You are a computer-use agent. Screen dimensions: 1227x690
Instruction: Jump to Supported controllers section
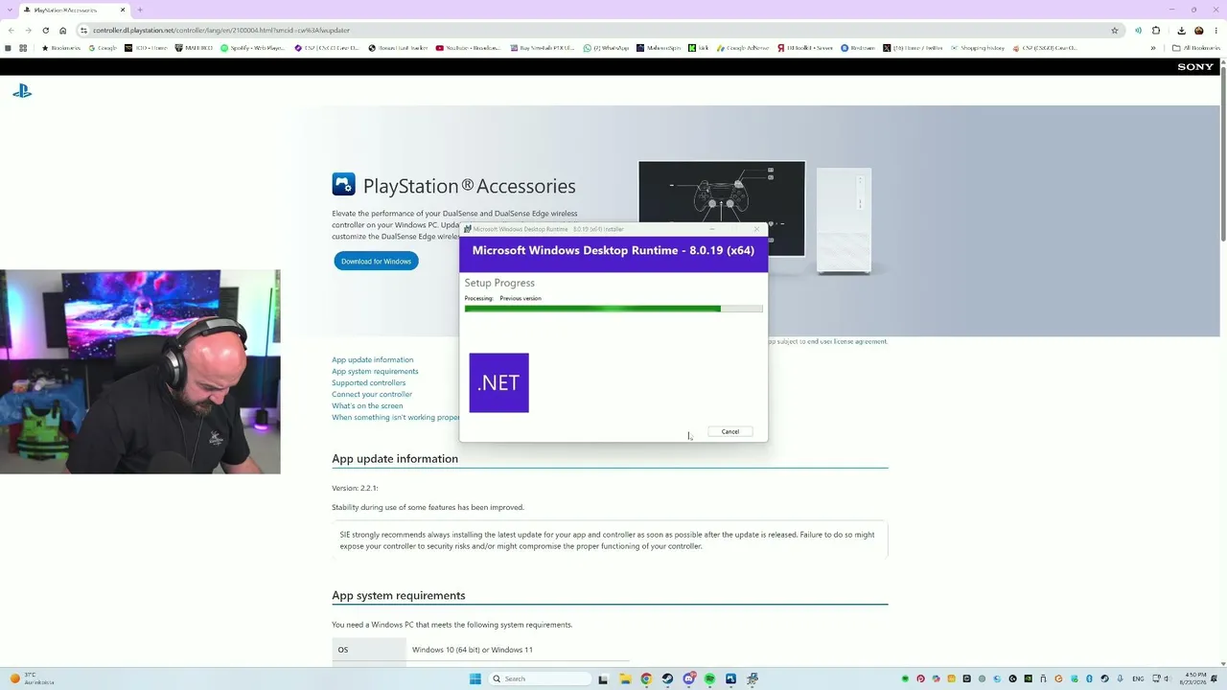pos(369,382)
